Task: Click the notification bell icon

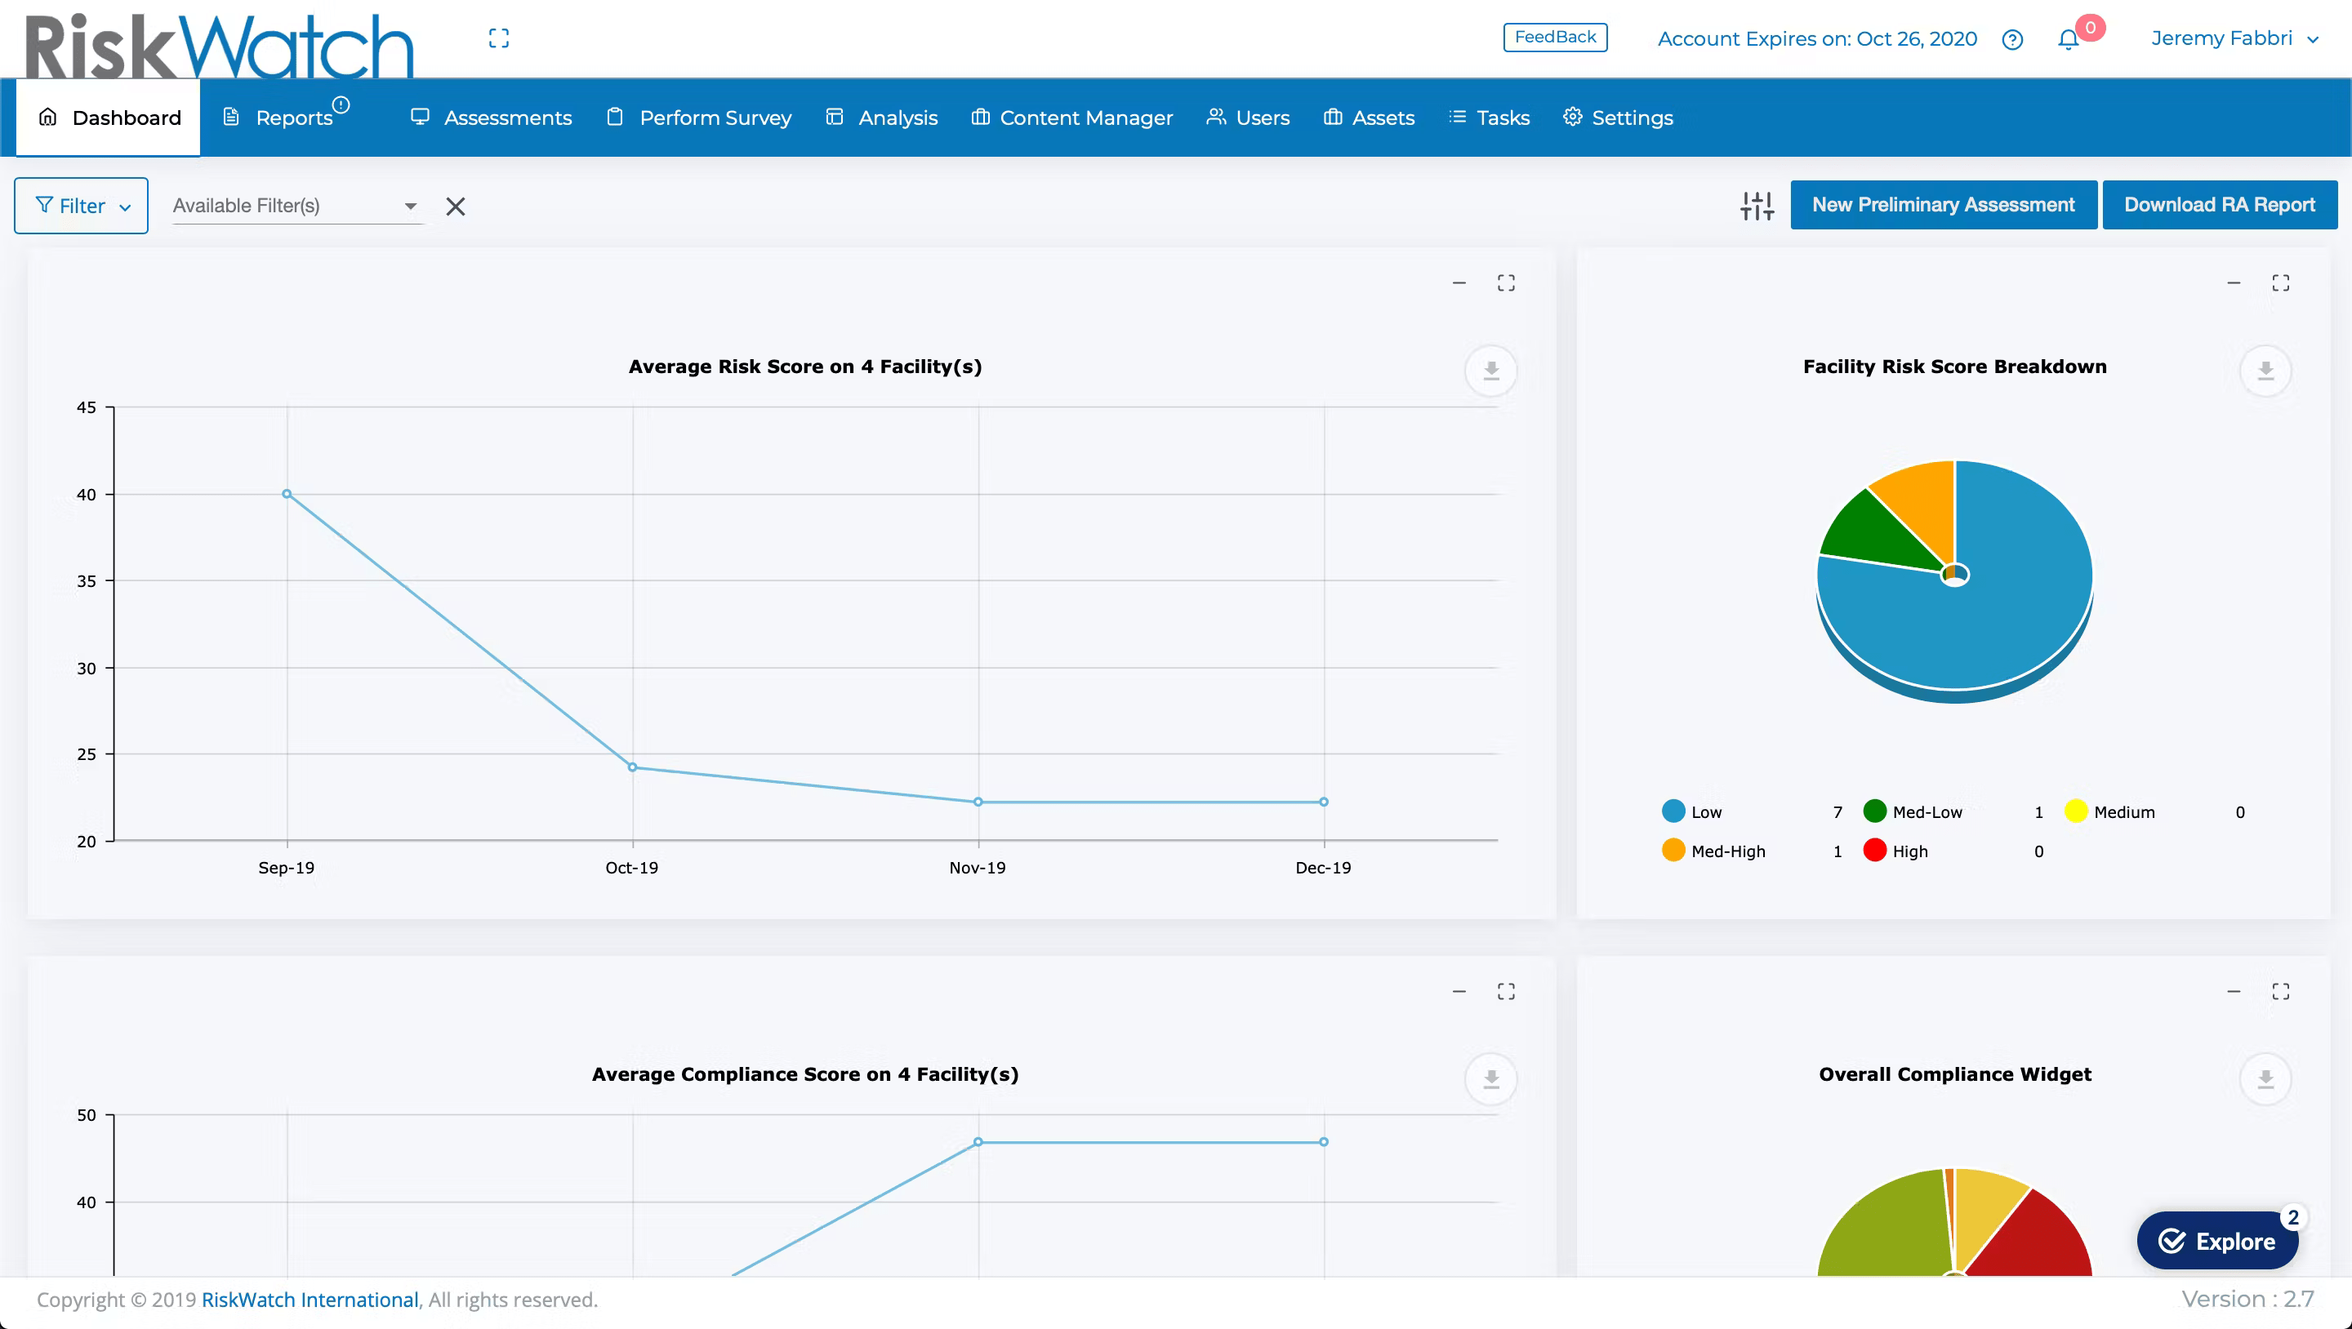Action: [x=2065, y=40]
